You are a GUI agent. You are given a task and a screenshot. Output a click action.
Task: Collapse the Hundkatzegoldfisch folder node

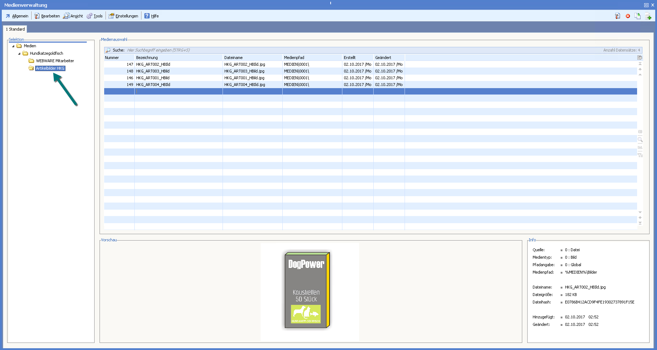coord(20,54)
